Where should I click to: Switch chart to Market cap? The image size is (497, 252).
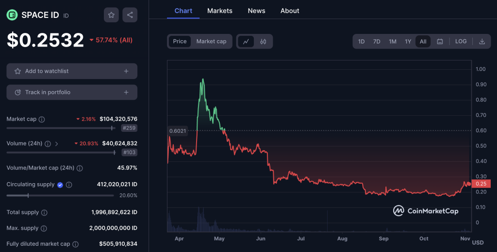212,42
